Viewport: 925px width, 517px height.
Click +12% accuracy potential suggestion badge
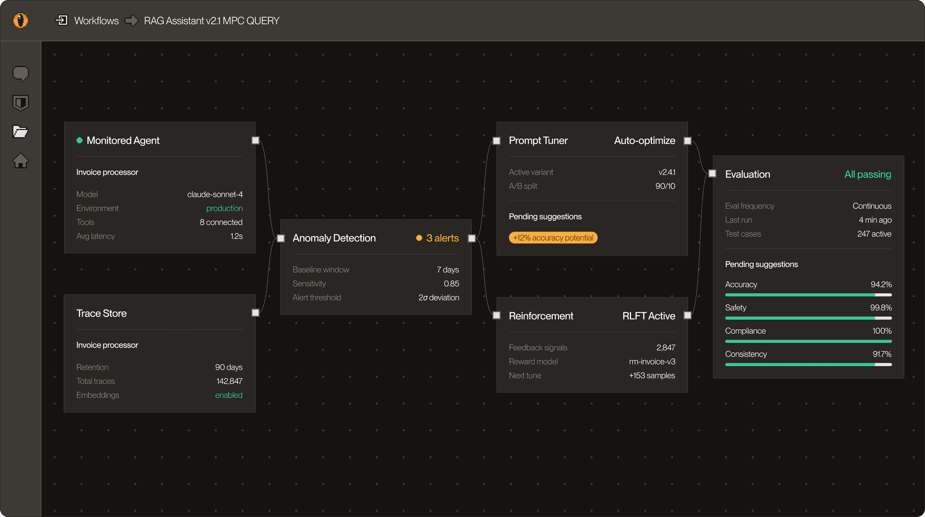point(553,238)
